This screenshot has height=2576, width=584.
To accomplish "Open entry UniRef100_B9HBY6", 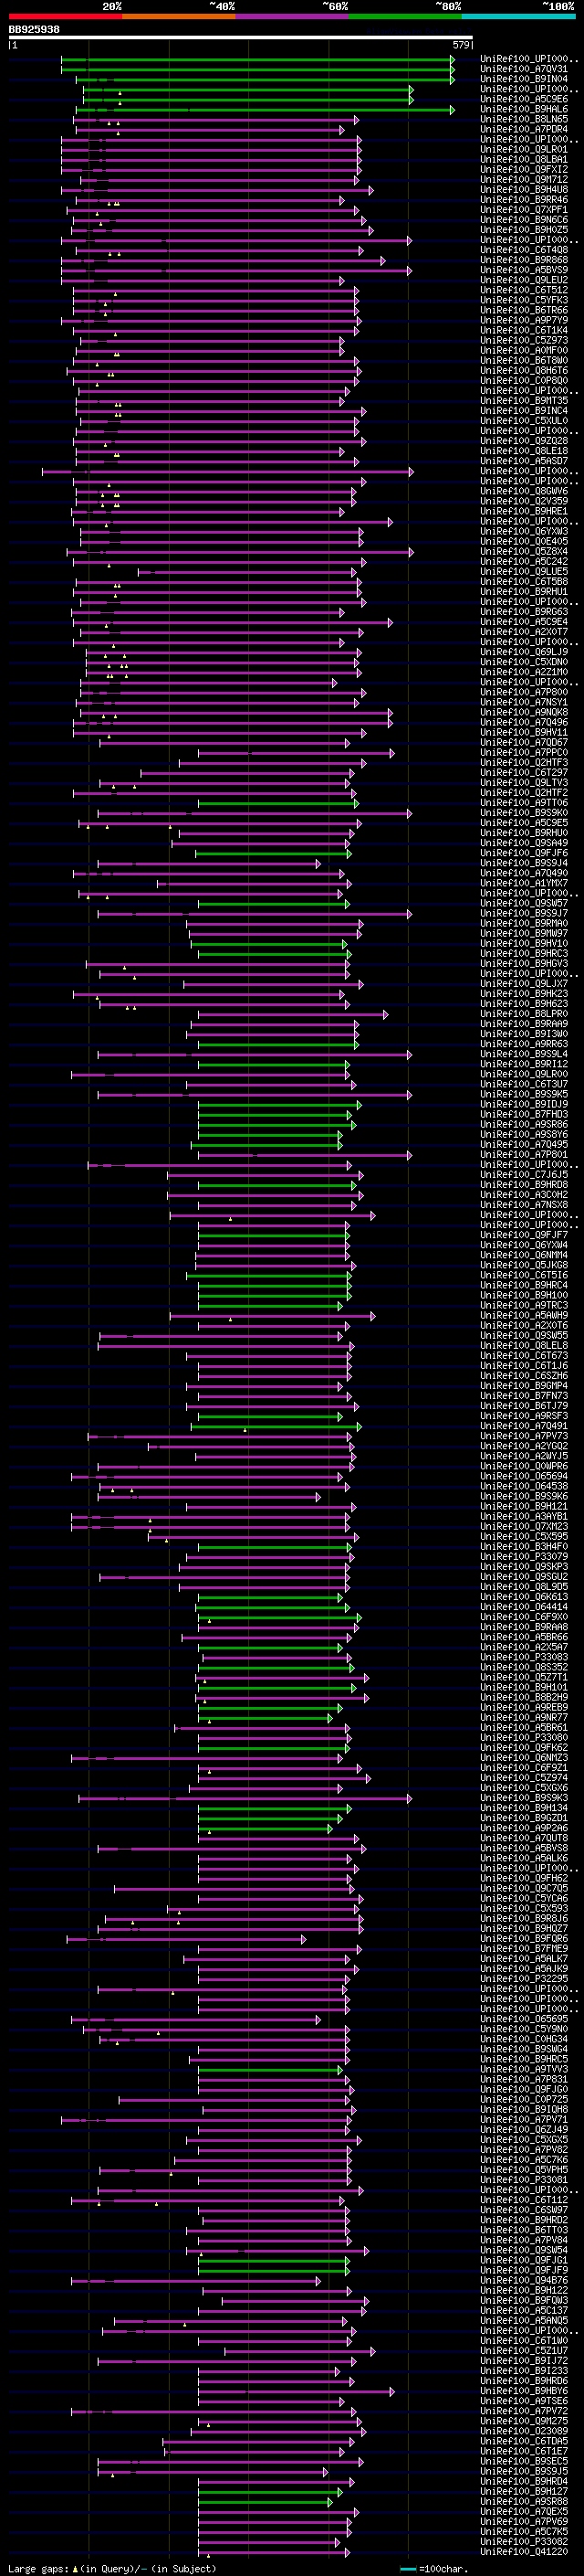I will (524, 2391).
